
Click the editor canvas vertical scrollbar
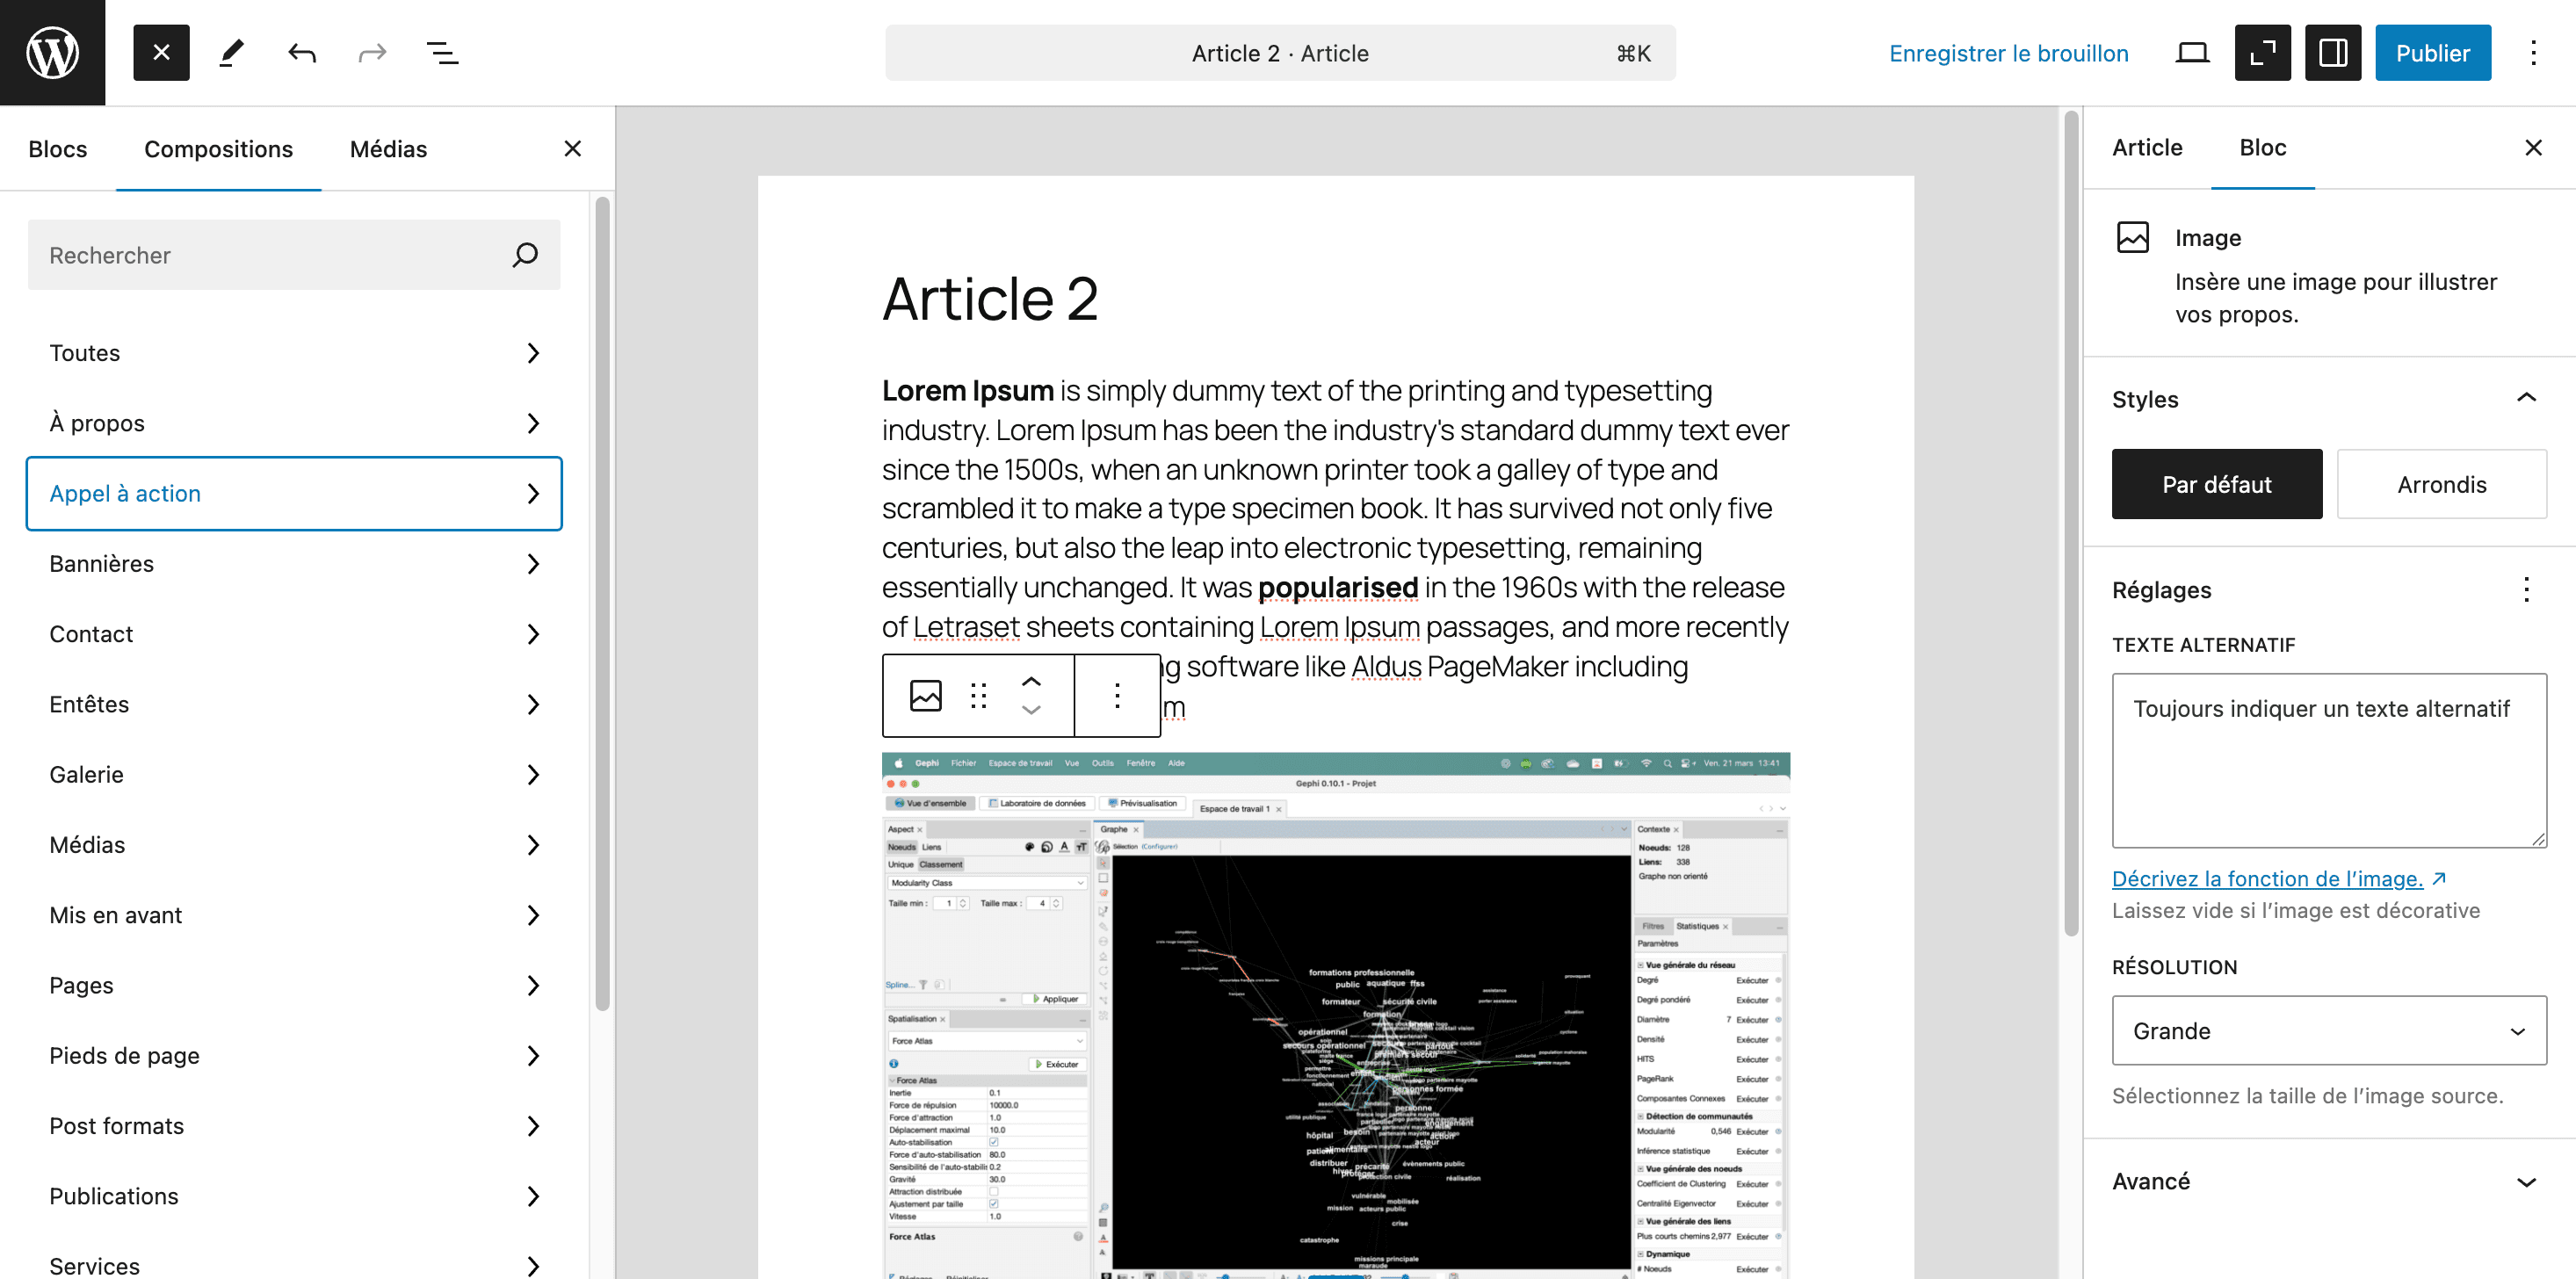pos(2070,525)
